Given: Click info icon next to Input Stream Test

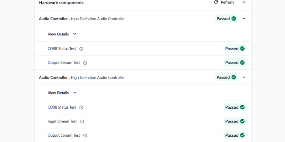Looking at the screenshot, I should click(x=82, y=121).
